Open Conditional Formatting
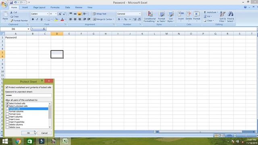 150,17
